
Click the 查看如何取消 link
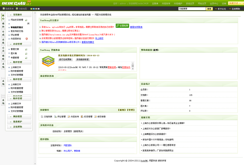136,27
